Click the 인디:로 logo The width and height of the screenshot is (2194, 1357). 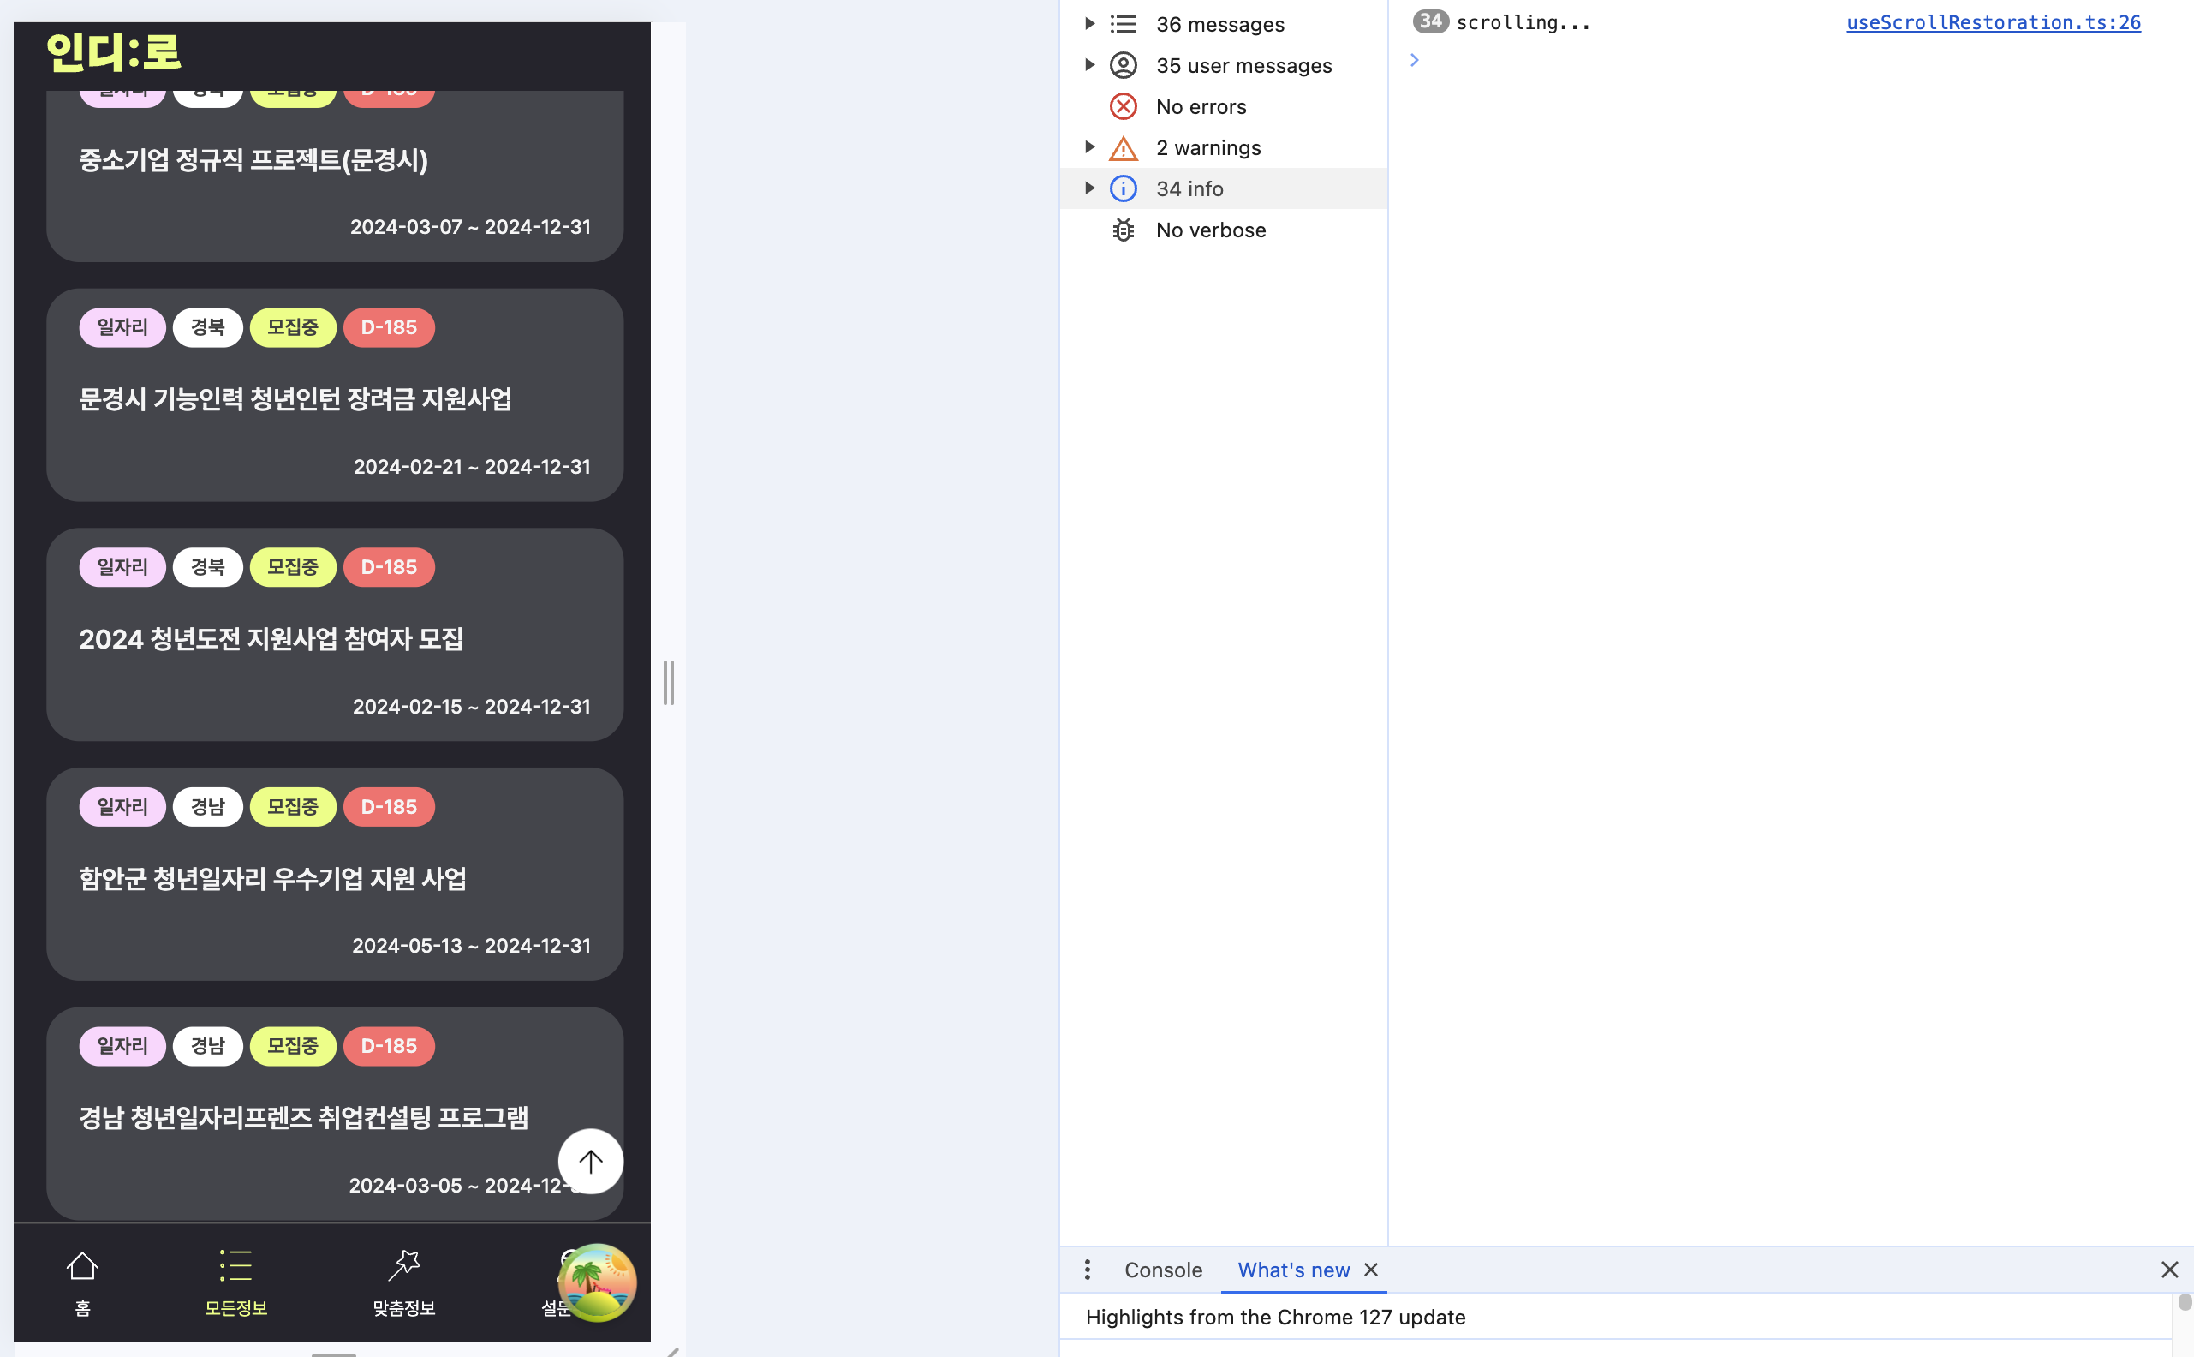pos(114,52)
